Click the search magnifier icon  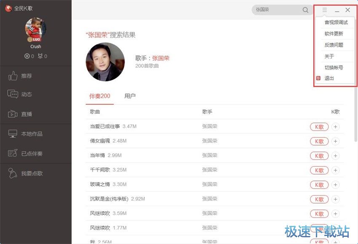point(305,10)
